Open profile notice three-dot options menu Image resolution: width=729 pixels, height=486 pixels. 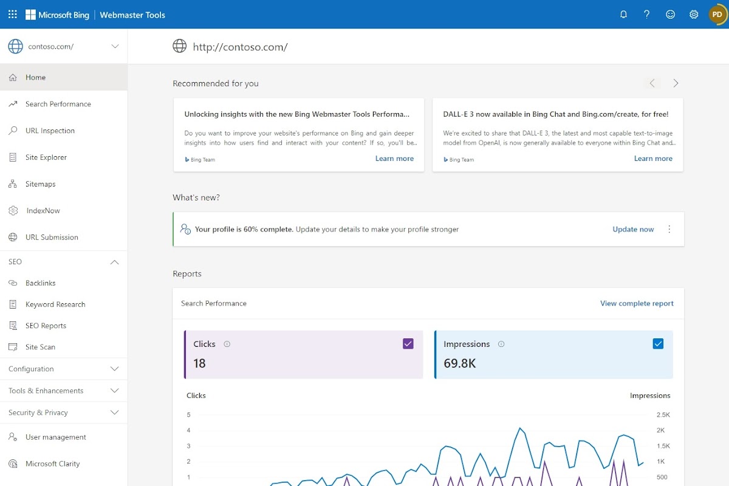pyautogui.click(x=669, y=229)
